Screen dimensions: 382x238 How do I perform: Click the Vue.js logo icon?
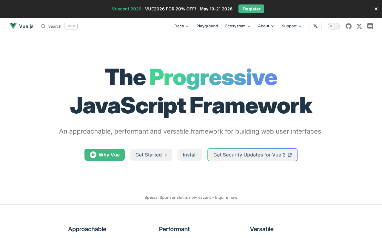click(x=13, y=26)
